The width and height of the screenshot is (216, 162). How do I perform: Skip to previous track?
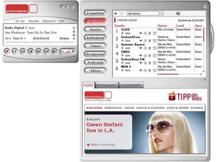(39, 51)
